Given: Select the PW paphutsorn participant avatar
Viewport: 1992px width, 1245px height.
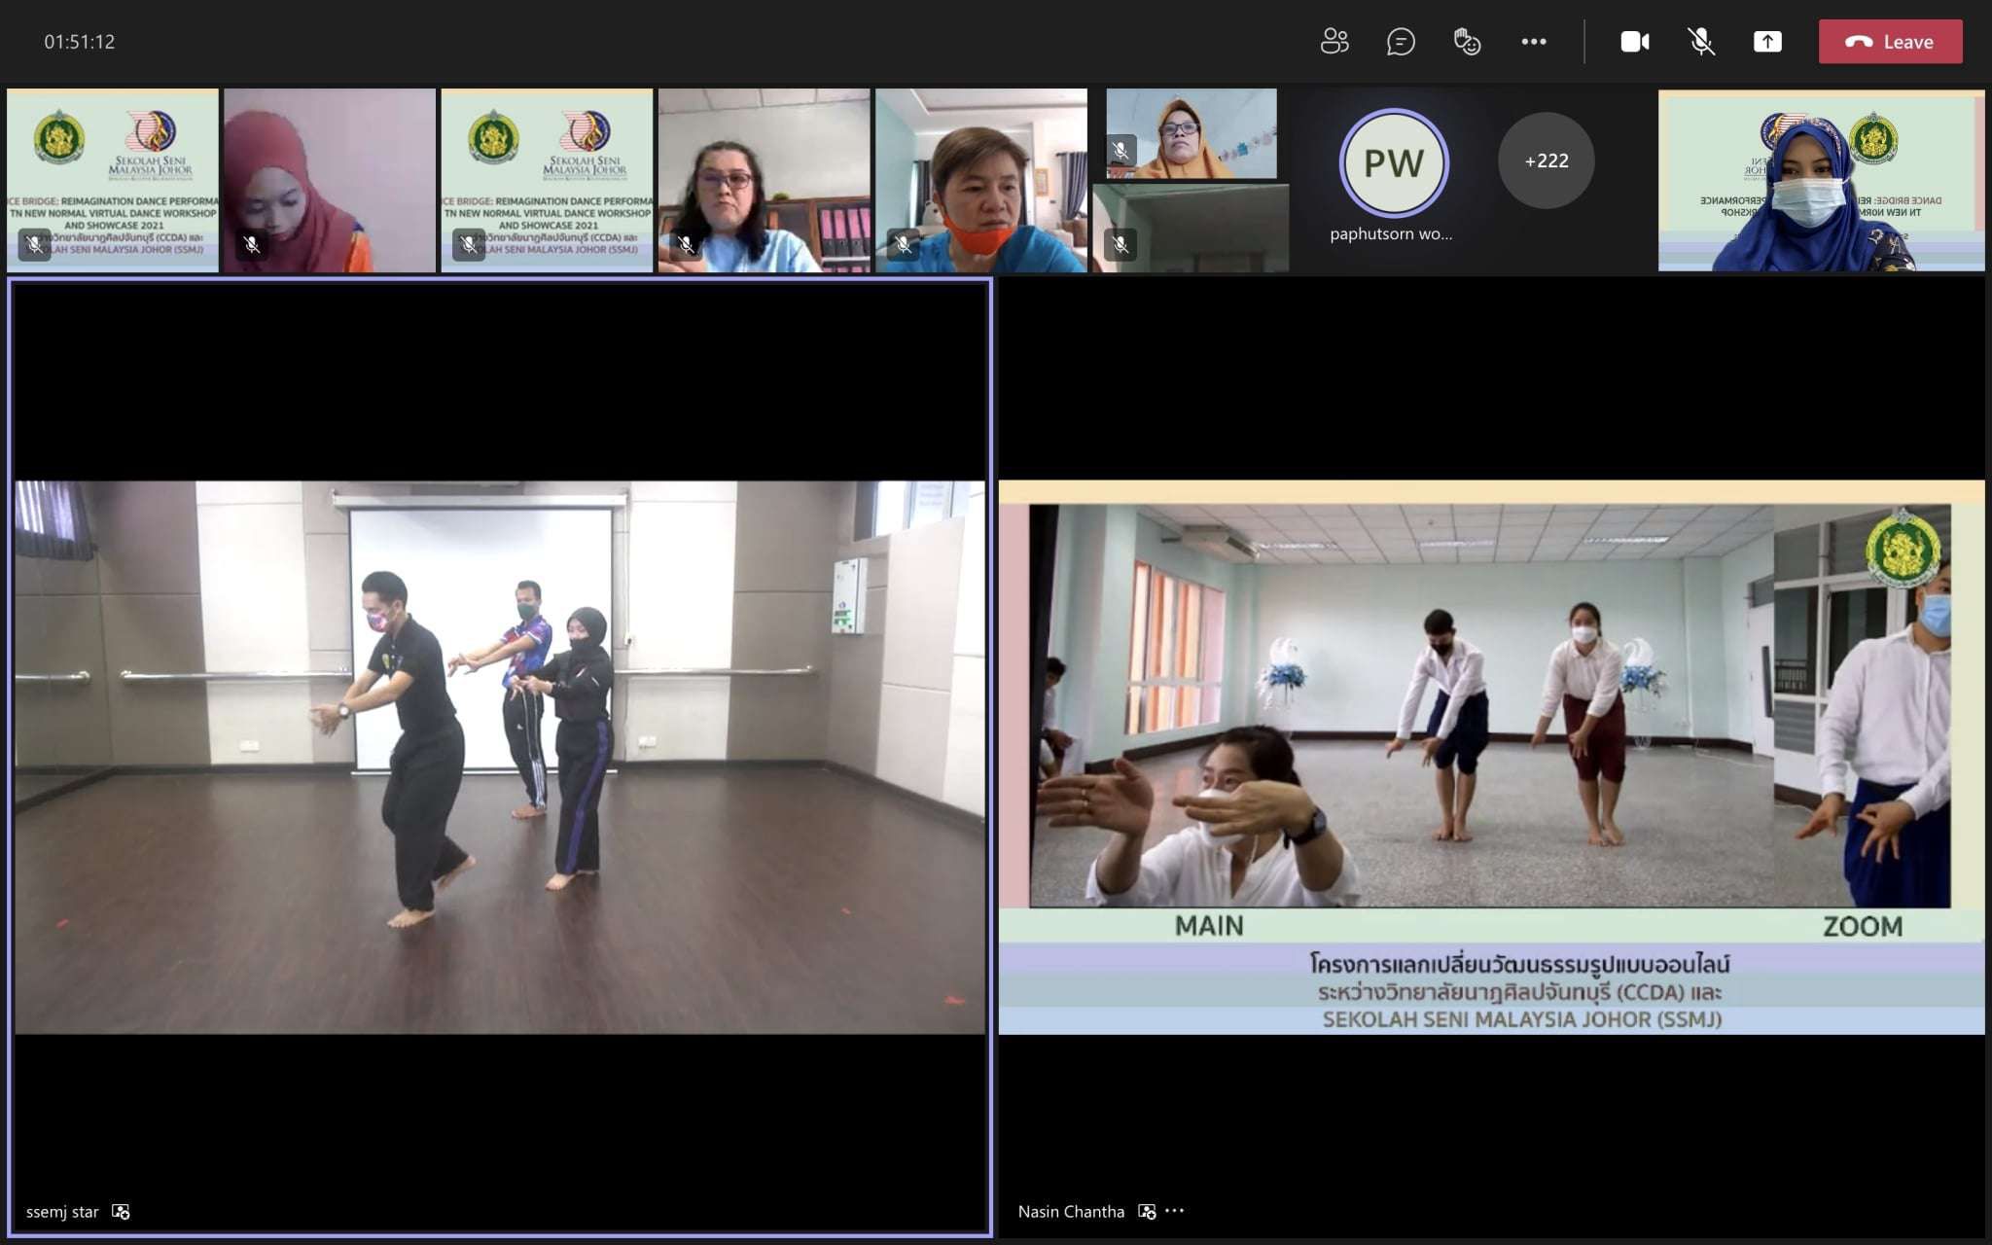Looking at the screenshot, I should pos(1394,163).
